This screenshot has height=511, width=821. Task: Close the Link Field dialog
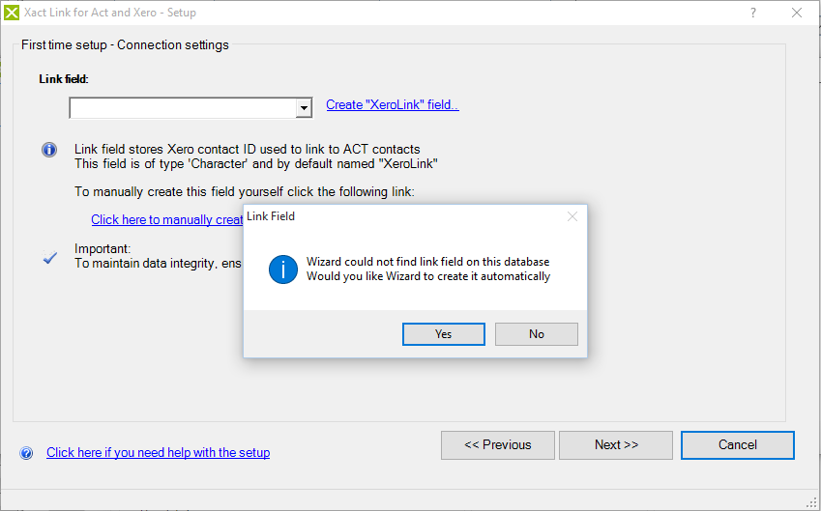[572, 216]
